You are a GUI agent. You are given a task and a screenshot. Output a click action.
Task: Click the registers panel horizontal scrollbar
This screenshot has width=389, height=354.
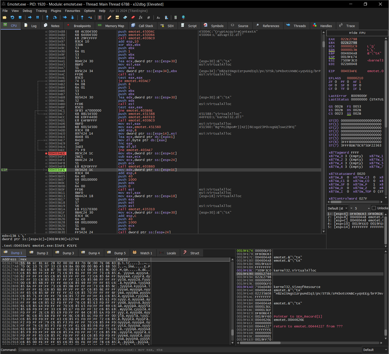[x=355, y=202]
